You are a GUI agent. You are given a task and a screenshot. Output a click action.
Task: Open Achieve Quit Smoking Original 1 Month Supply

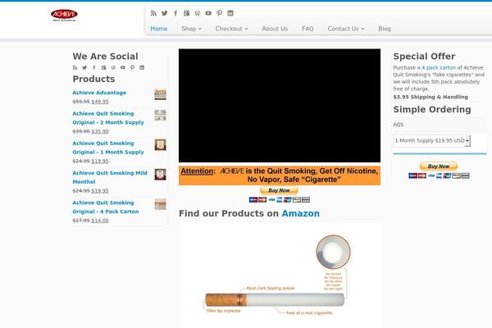coord(108,148)
